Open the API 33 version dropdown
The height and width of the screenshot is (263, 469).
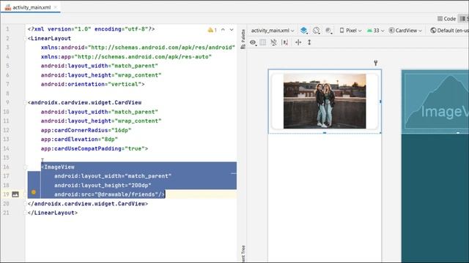point(375,31)
